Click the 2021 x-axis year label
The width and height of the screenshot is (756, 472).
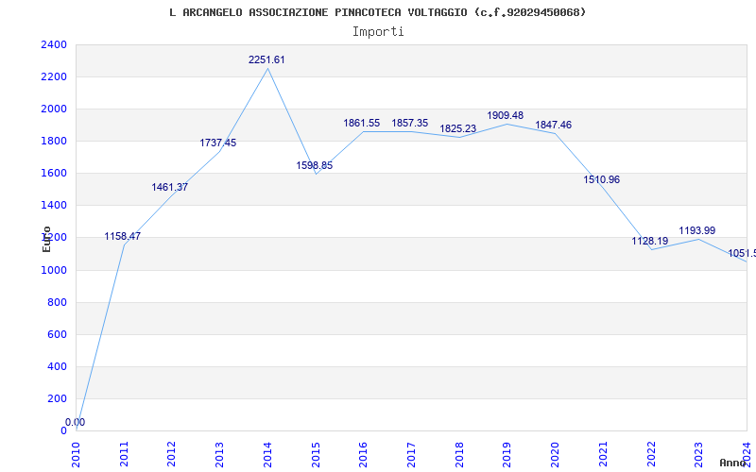603,454
